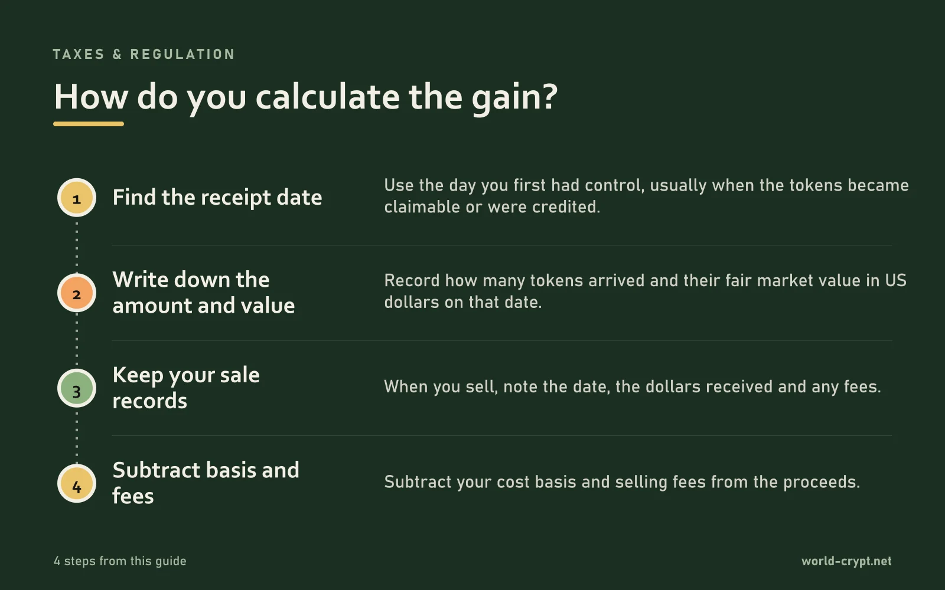Open the world-crypt.net link
This screenshot has height=590, width=945.
pos(846,561)
